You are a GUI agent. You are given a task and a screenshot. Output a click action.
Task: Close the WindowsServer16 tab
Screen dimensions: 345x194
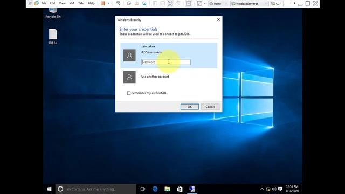(266, 4)
